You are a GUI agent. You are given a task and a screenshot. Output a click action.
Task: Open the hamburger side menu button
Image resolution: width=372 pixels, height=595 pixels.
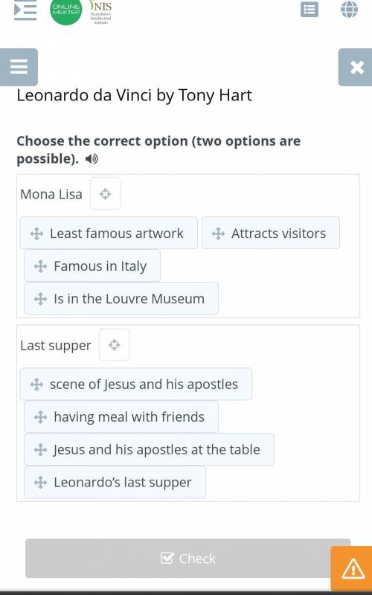pos(19,67)
